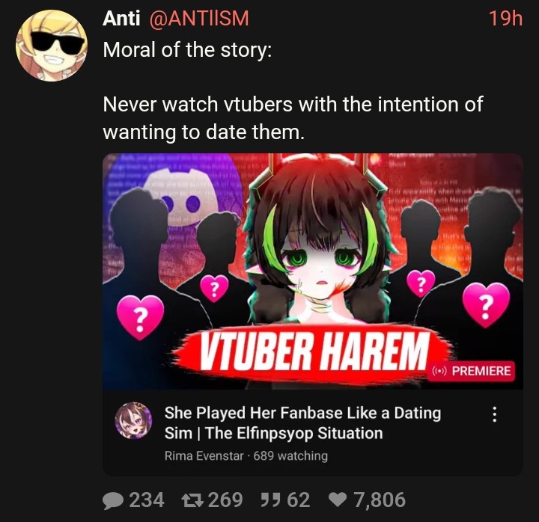The image size is (539, 522).
Task: Open video title She Played Her Fanbase
Action: 302,423
